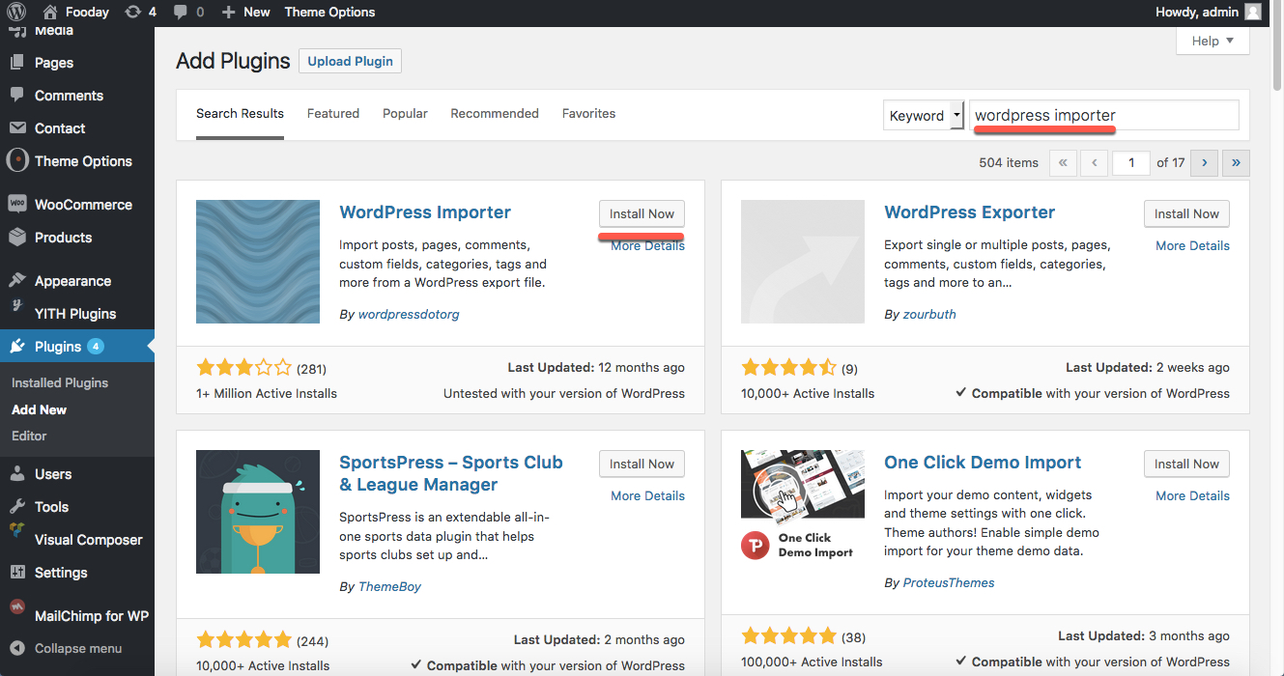Click the SportsPress mascot thumbnail
This screenshot has width=1284, height=676.
point(258,512)
